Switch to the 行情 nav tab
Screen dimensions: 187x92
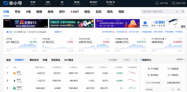6,12
